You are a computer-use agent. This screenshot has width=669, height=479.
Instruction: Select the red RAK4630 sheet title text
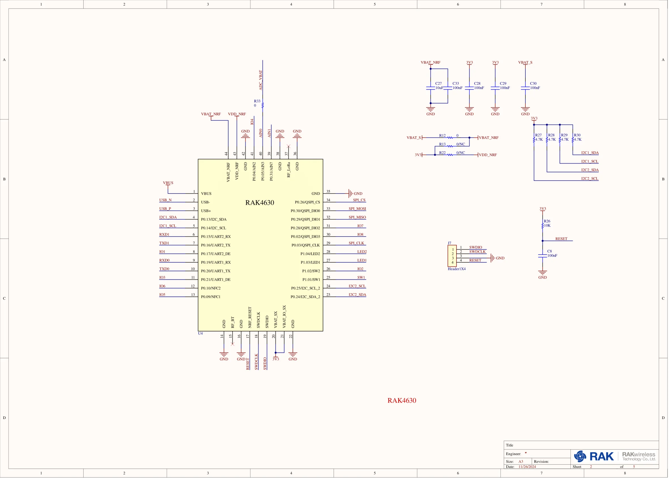coord(401,400)
